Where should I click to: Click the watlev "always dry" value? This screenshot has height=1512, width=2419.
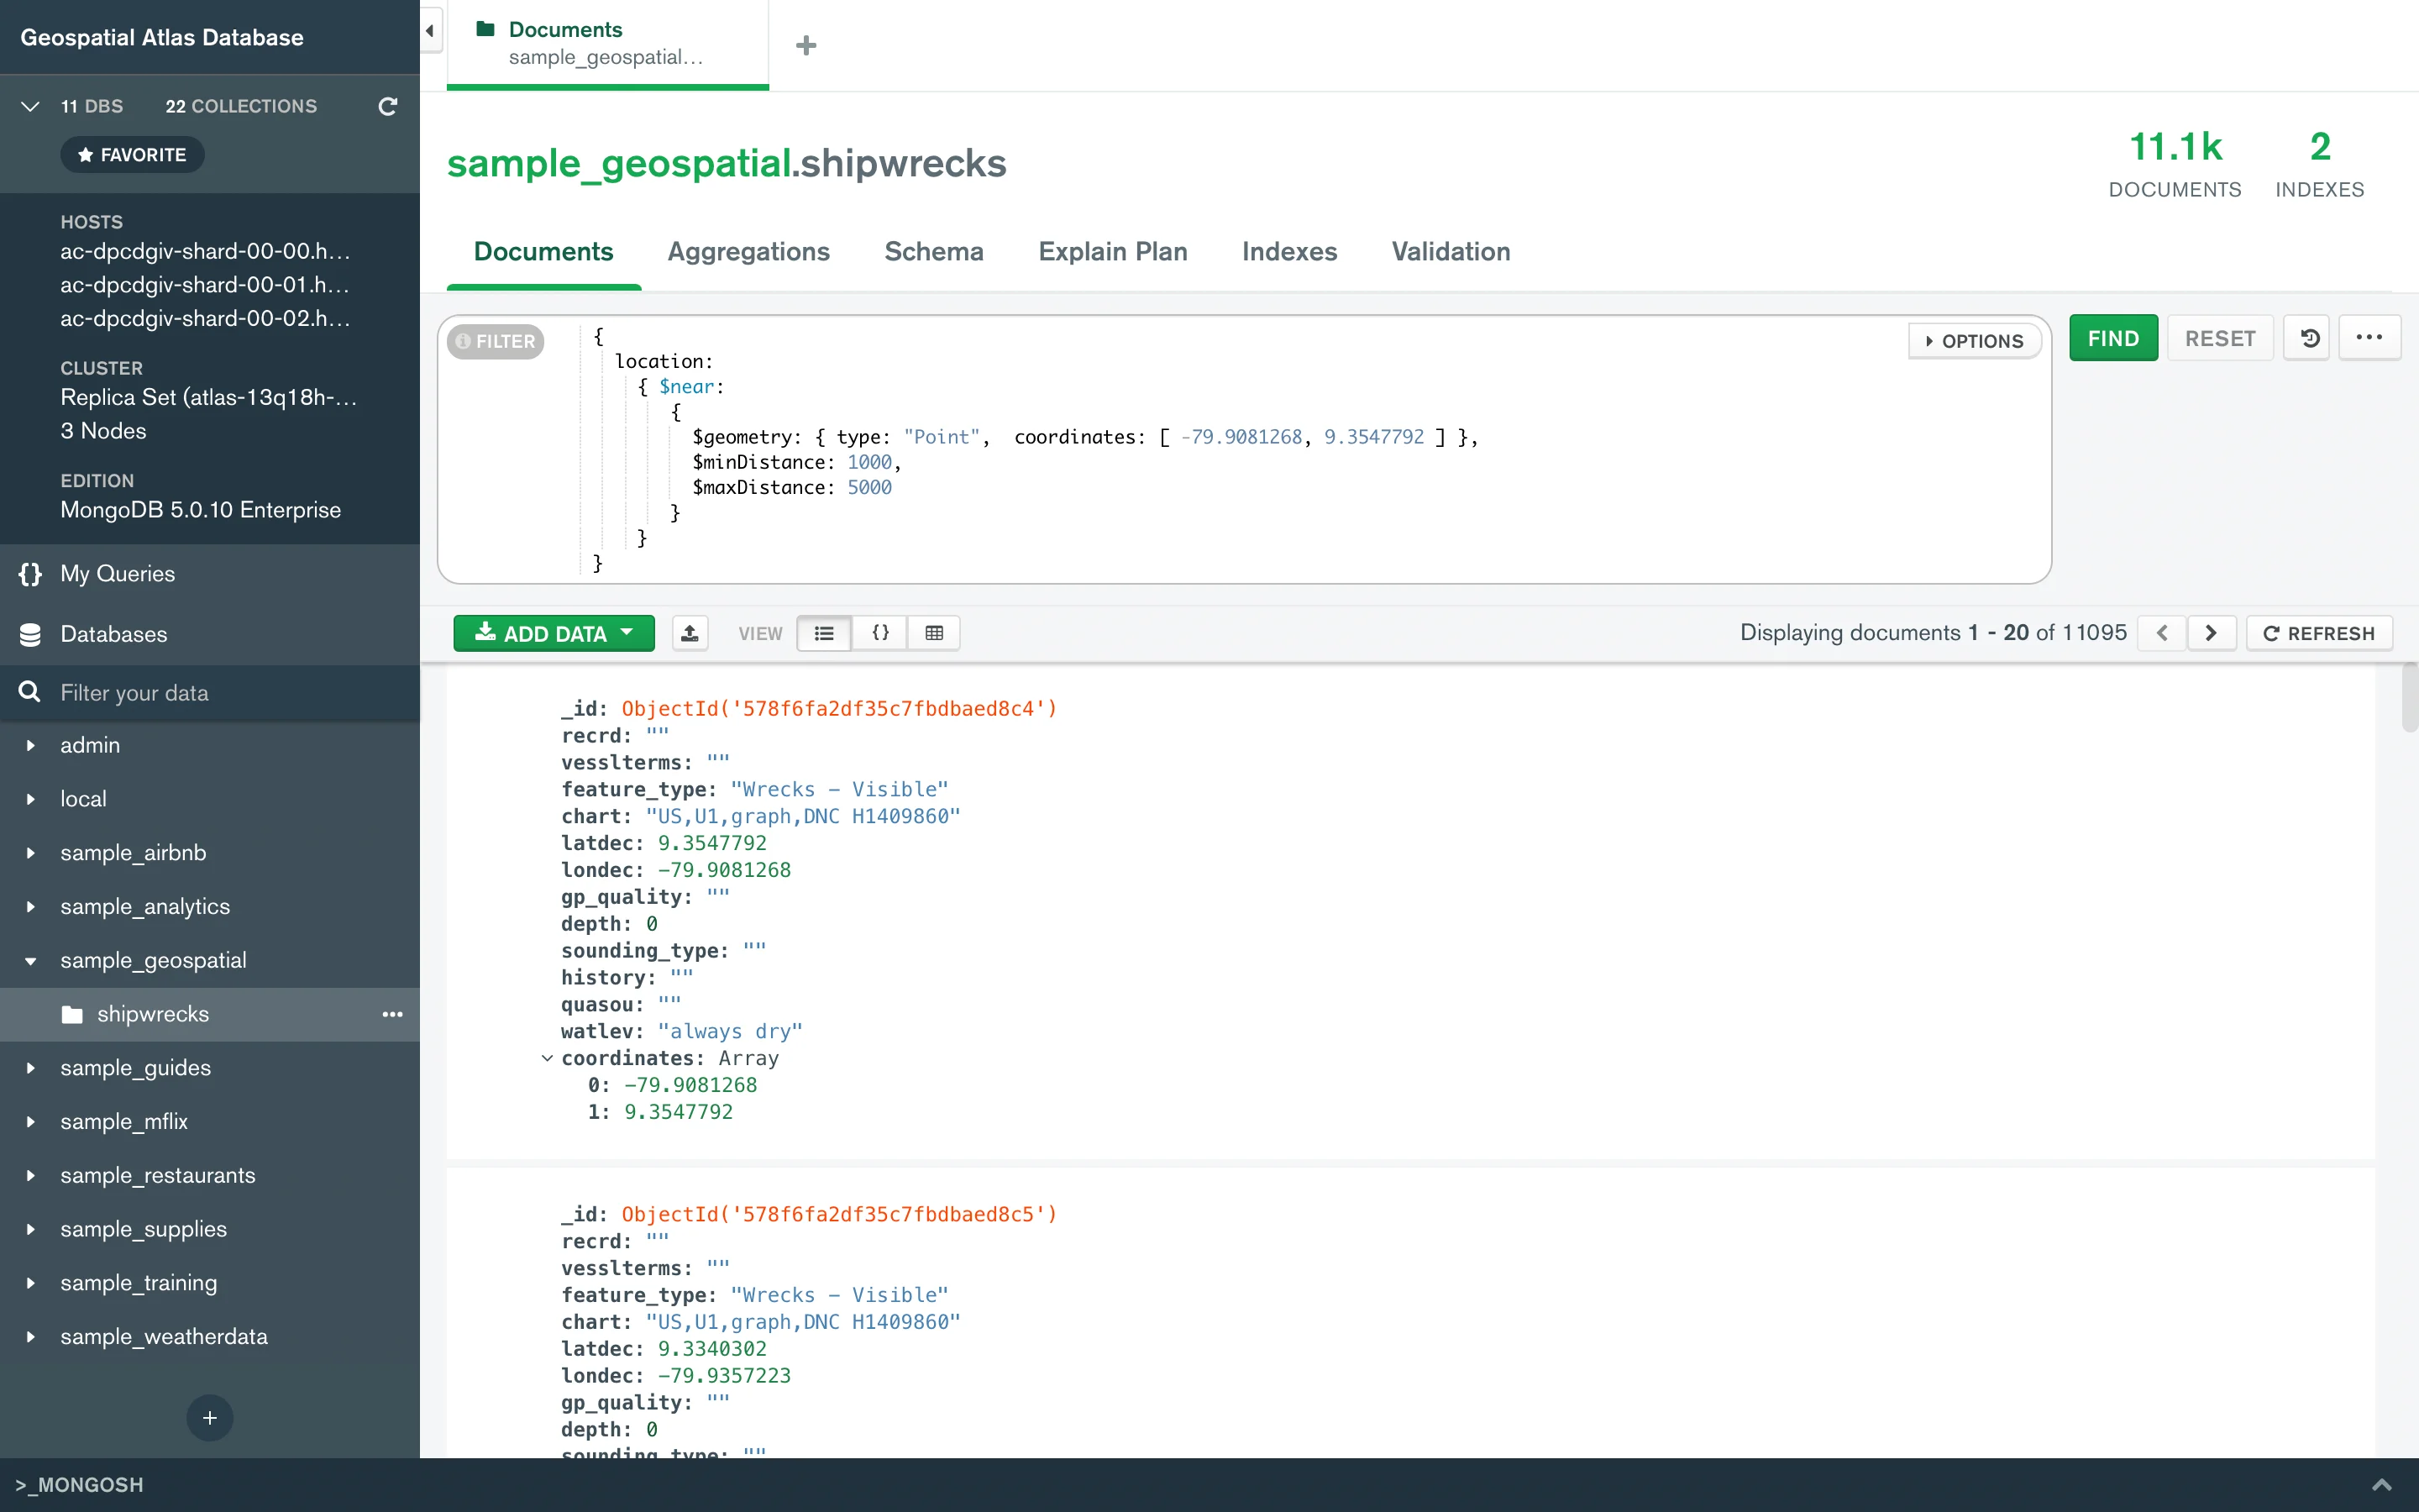pos(730,1031)
